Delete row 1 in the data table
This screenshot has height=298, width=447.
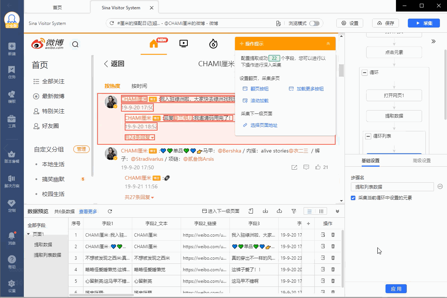[x=333, y=235]
